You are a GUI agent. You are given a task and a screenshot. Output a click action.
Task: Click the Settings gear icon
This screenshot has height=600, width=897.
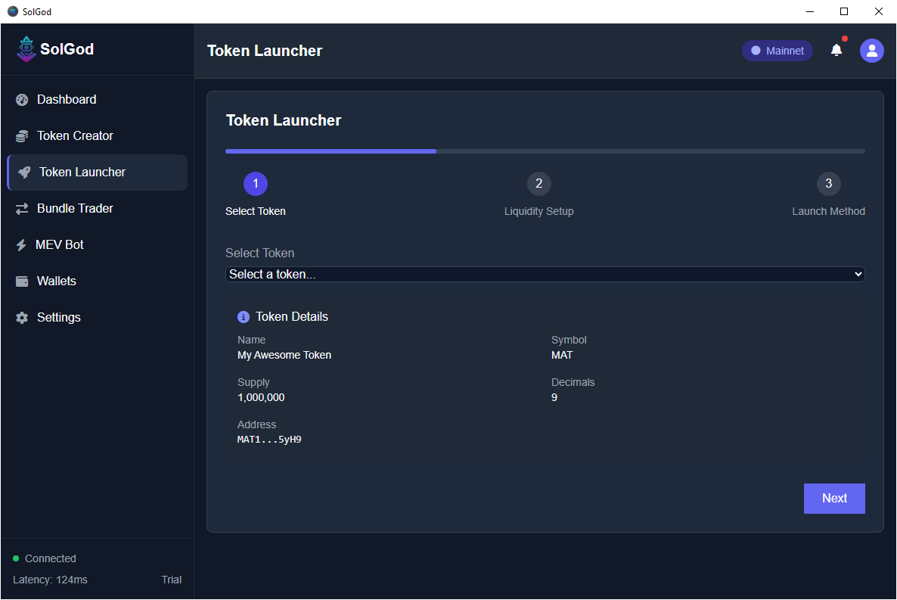(22, 317)
